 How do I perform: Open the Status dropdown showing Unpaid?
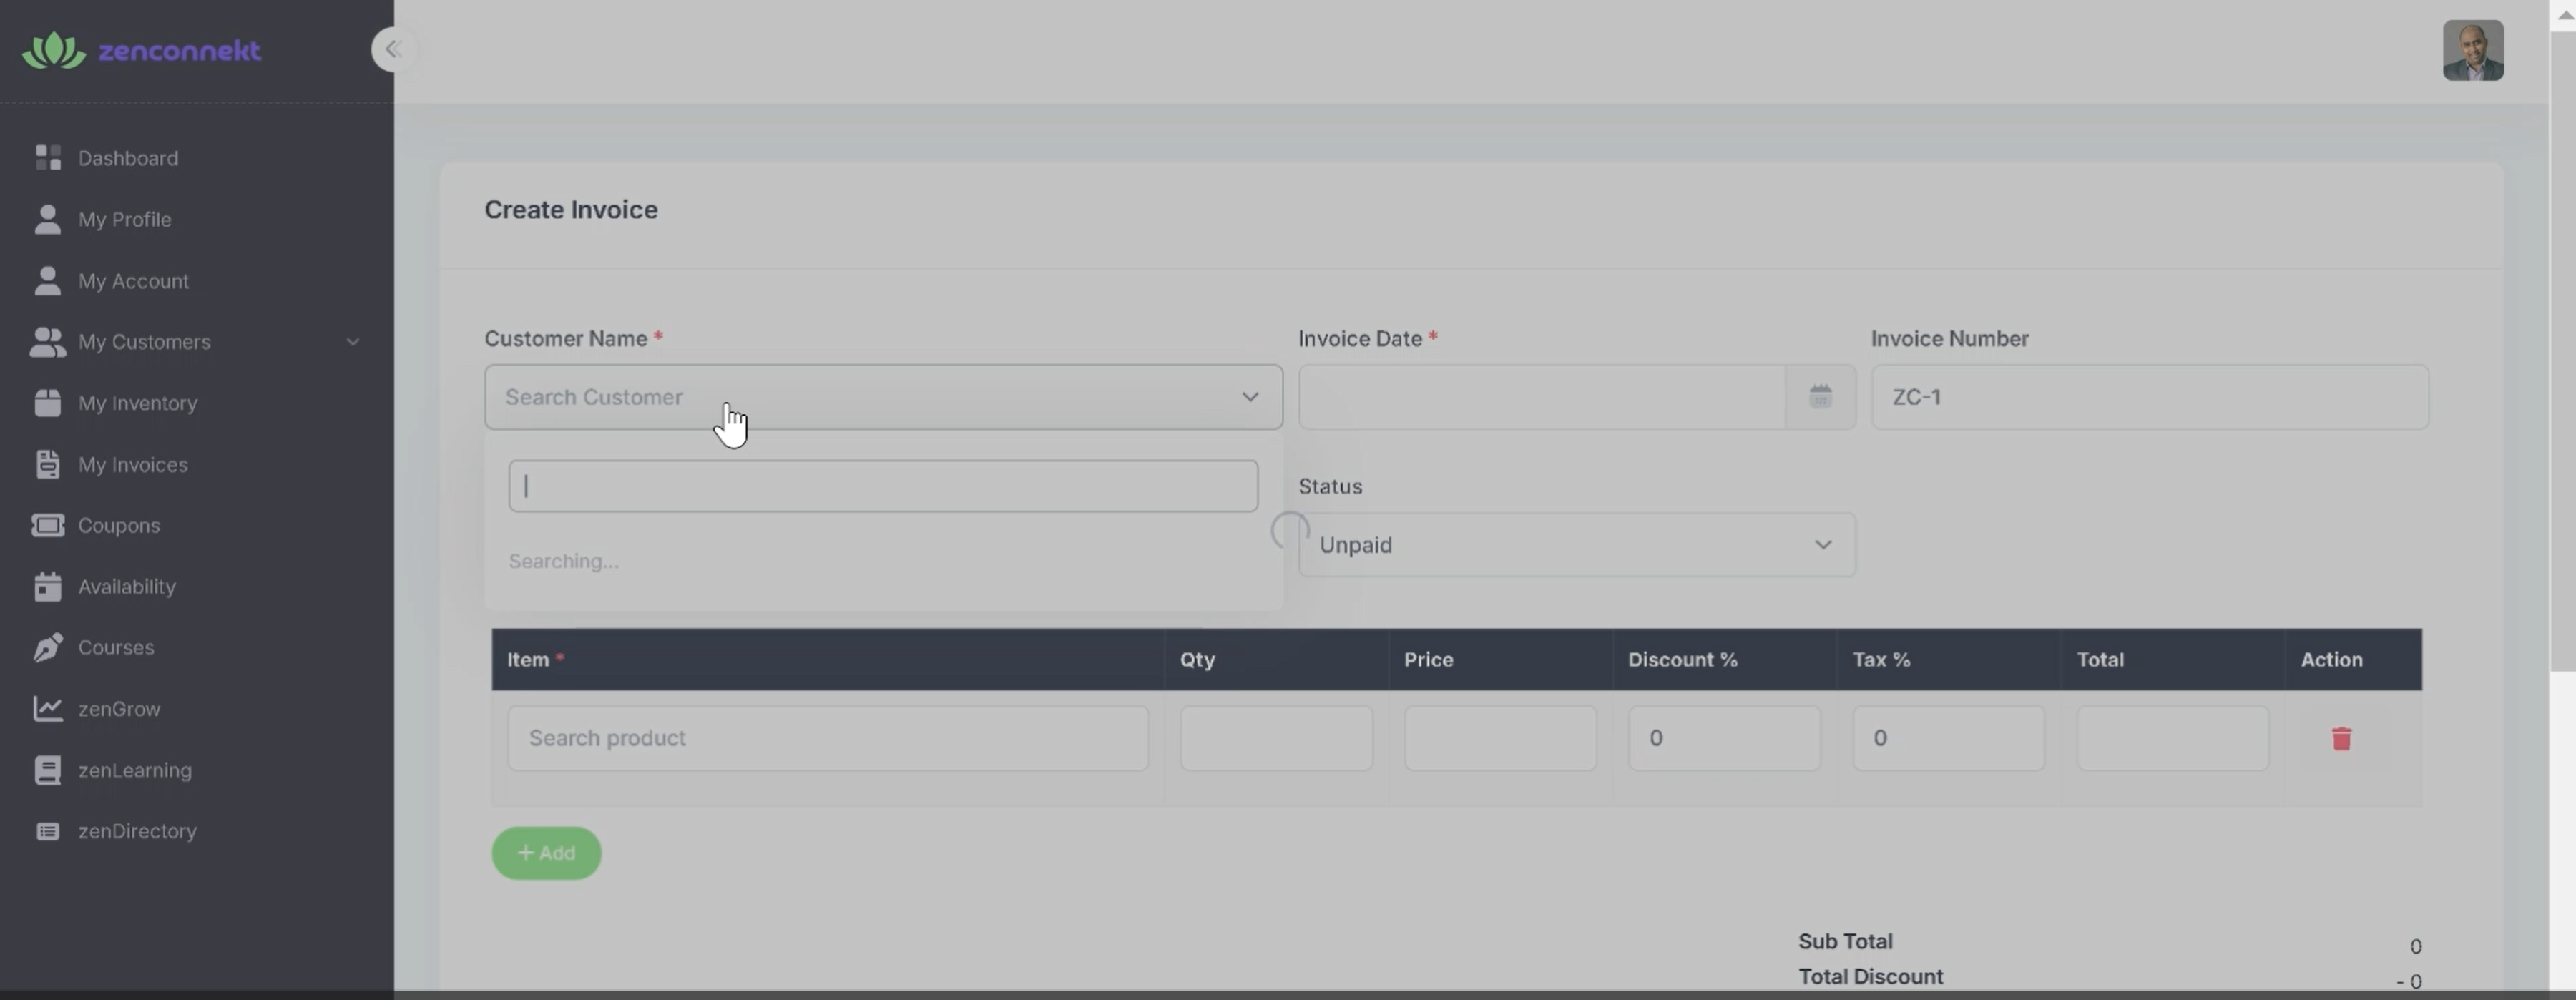pos(1576,545)
